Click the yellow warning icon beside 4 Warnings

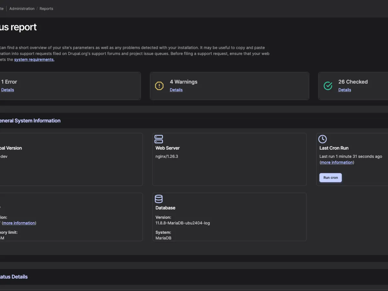point(159,86)
